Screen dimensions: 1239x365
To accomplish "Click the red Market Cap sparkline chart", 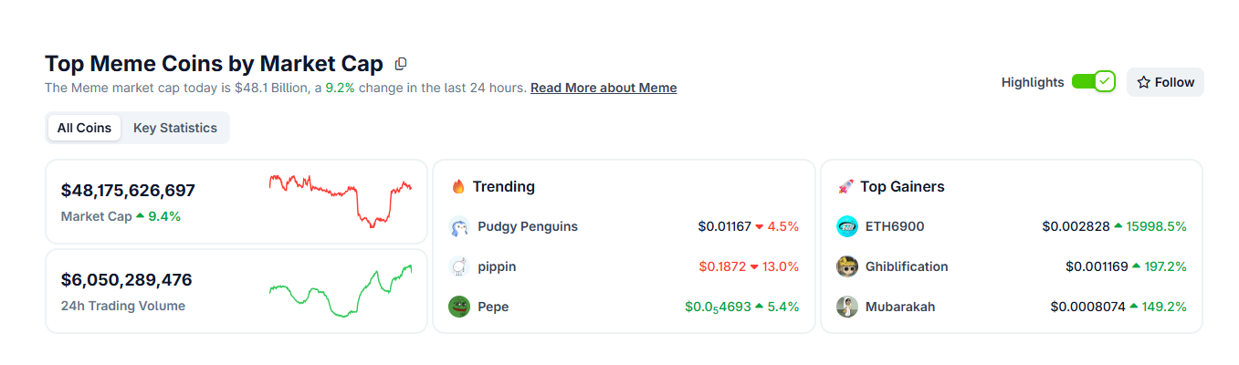I will (x=341, y=199).
